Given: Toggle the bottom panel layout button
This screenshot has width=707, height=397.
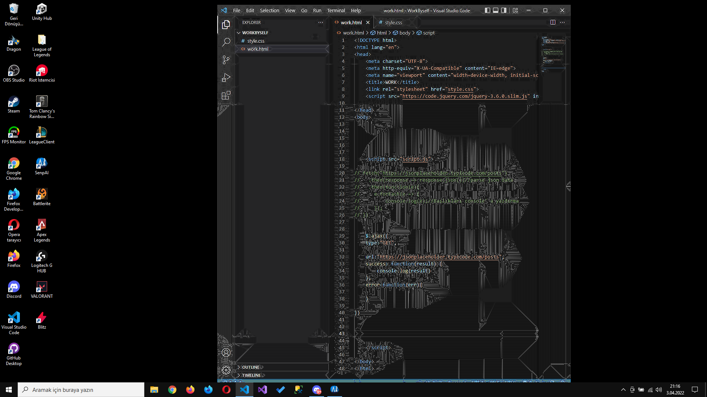Looking at the screenshot, I should click(496, 11).
